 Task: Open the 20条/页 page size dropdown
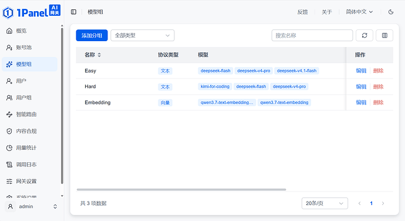coord(325,203)
